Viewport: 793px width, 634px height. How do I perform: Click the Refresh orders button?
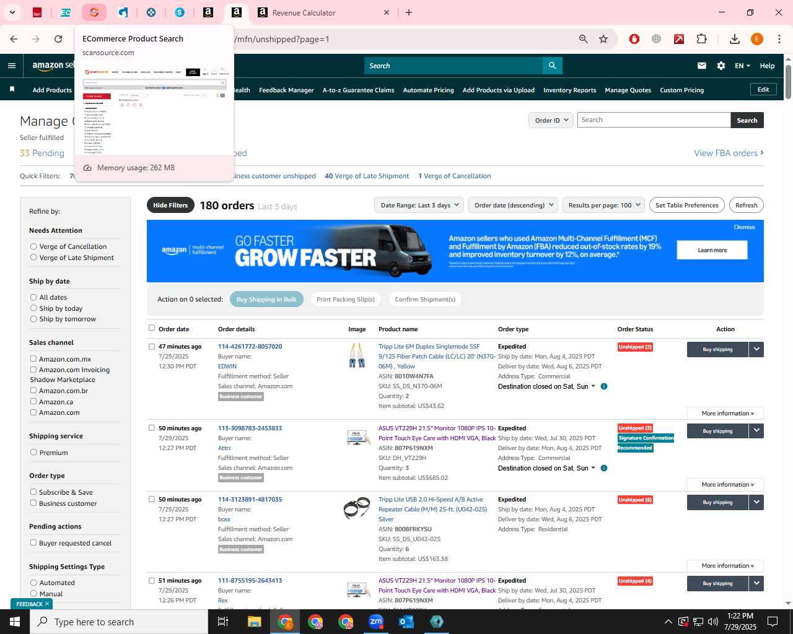pos(746,205)
